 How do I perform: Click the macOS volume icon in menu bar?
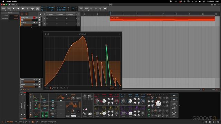200,1
